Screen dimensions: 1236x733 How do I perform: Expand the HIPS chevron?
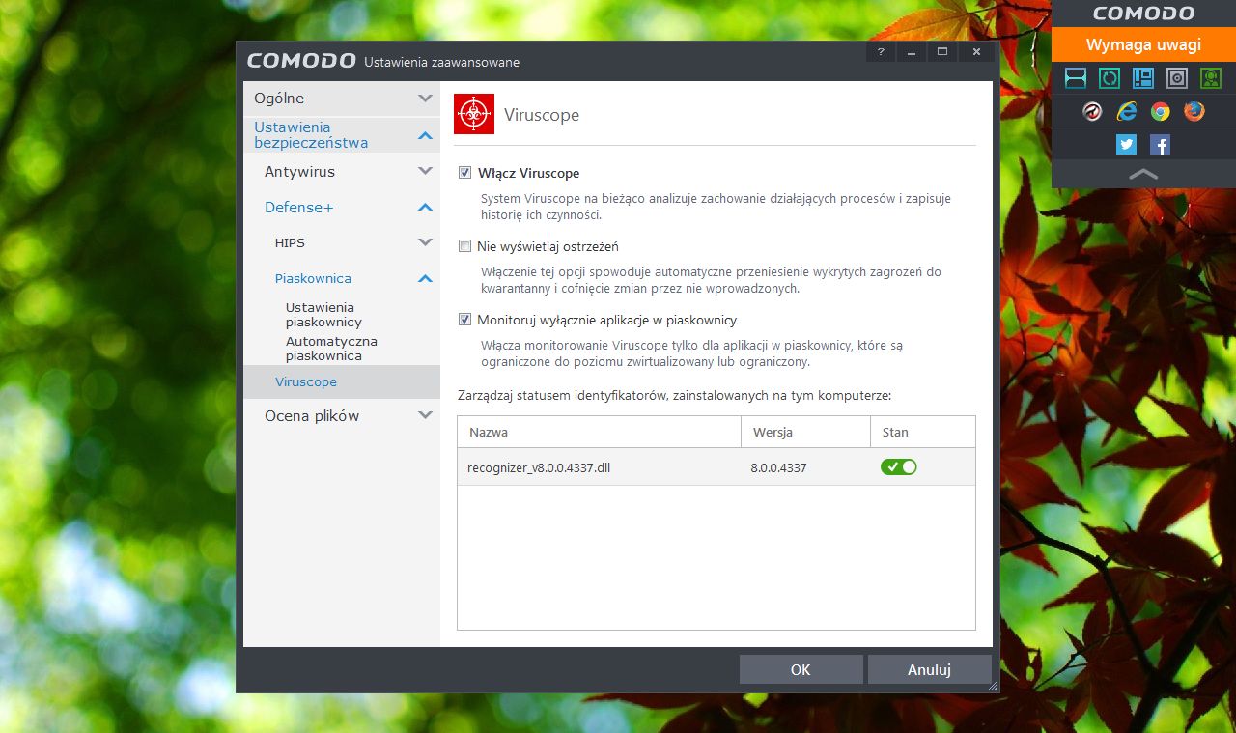pyautogui.click(x=425, y=243)
